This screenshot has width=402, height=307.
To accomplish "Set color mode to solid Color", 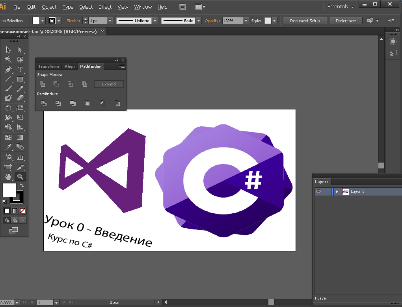I will (x=7, y=211).
